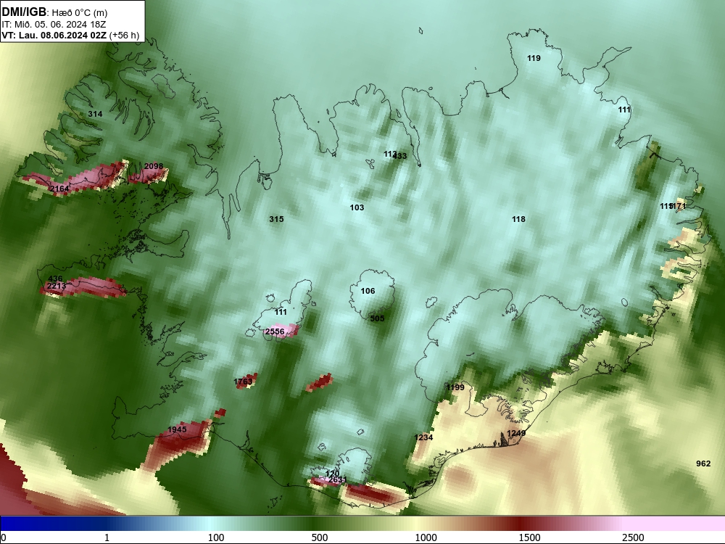Select the pink-area value 2556

pyautogui.click(x=275, y=331)
